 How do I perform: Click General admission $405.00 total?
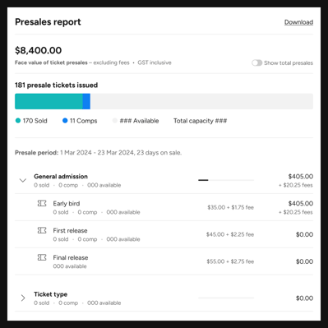301,177
